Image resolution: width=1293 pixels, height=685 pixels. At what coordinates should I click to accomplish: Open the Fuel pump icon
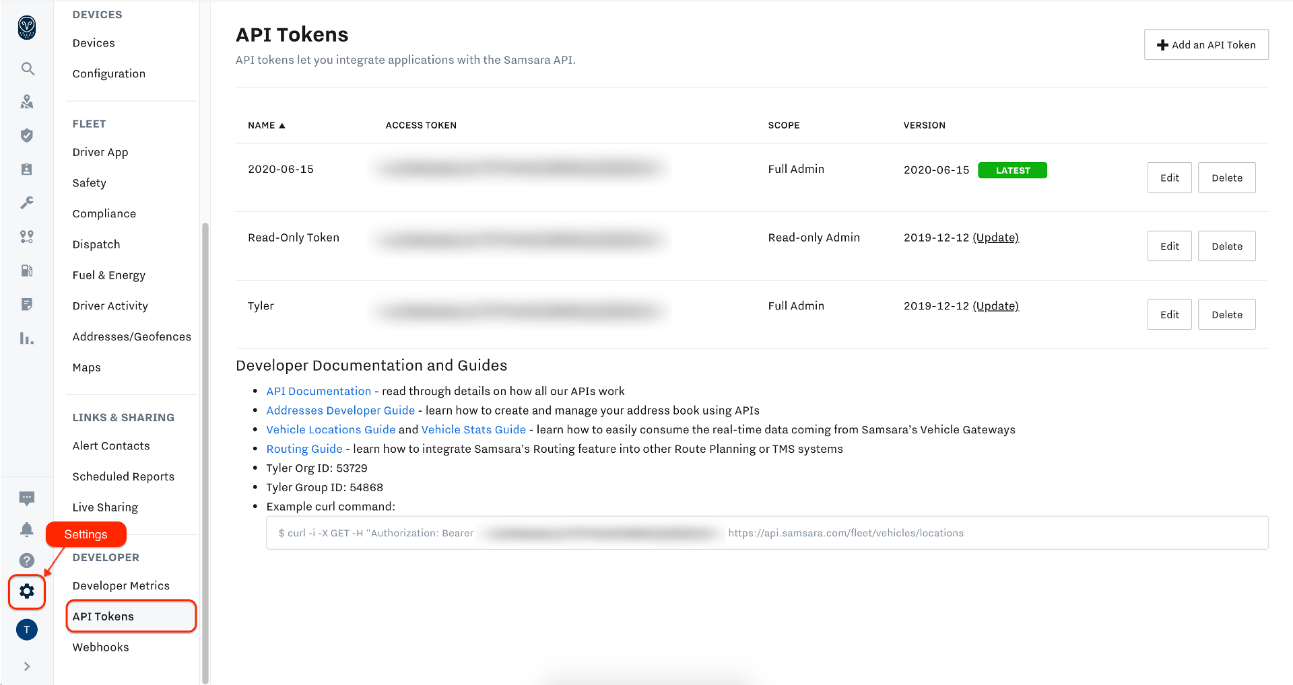tap(27, 271)
